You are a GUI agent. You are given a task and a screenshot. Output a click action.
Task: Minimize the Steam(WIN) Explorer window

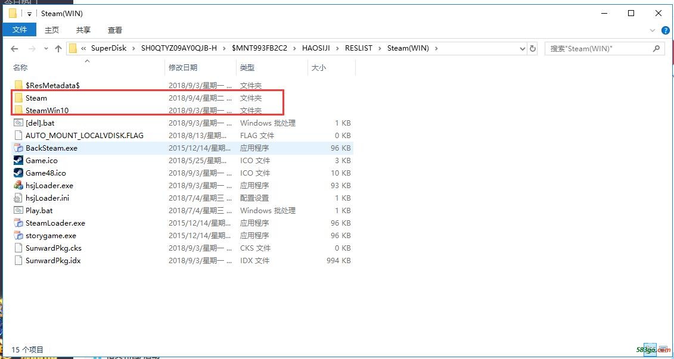(605, 13)
